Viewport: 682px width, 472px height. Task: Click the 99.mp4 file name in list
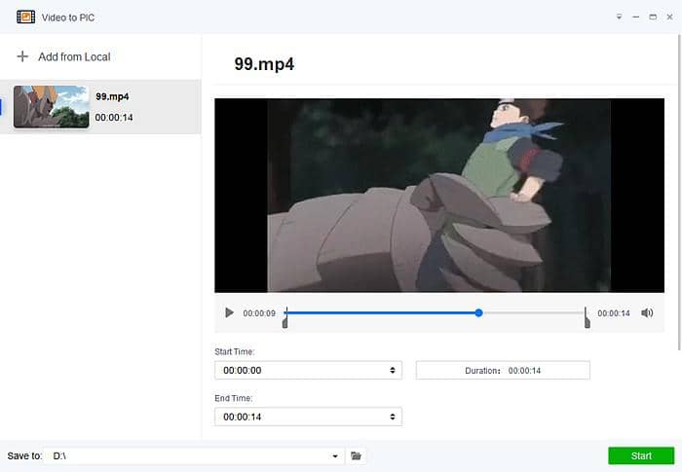tap(112, 96)
